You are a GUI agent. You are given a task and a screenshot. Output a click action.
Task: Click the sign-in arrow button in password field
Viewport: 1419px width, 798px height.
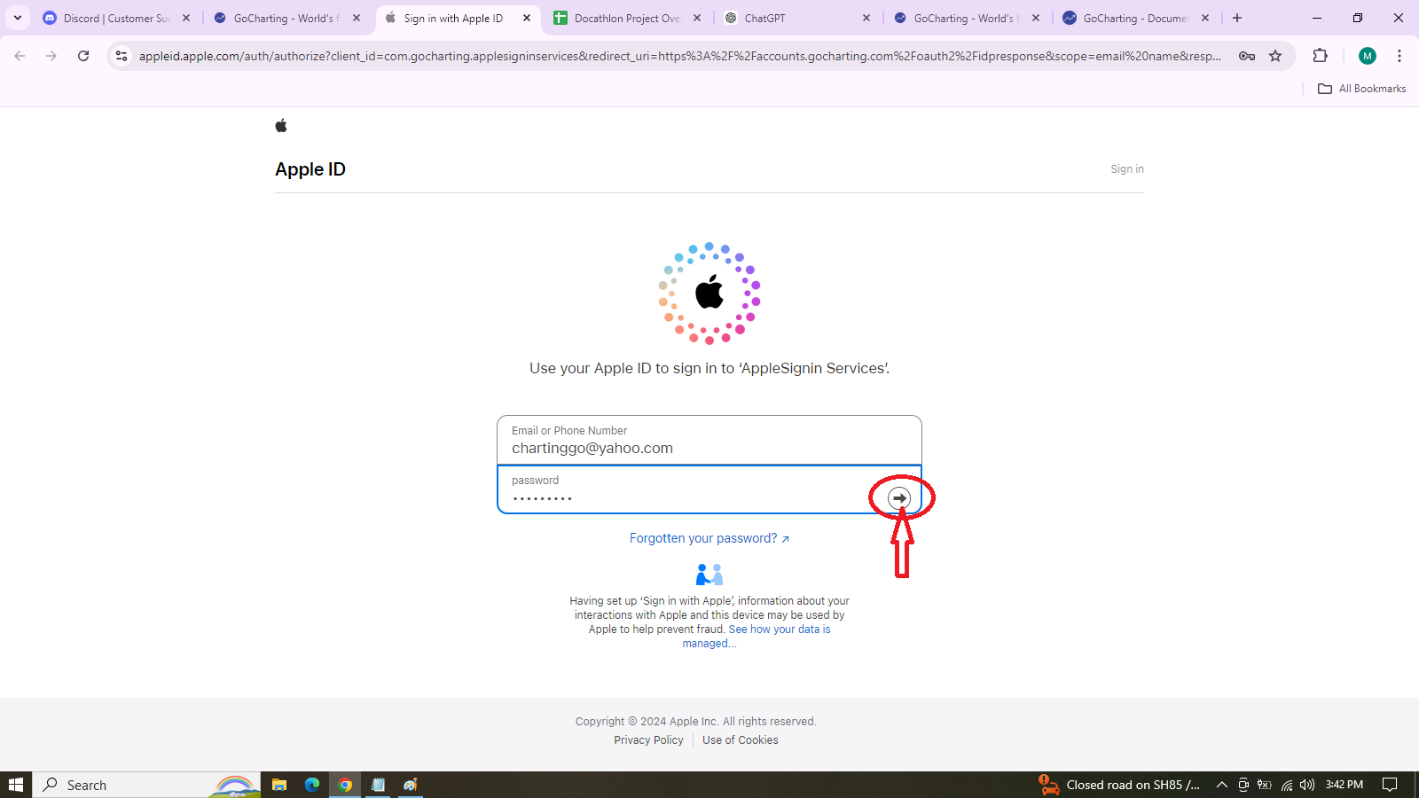(x=899, y=498)
